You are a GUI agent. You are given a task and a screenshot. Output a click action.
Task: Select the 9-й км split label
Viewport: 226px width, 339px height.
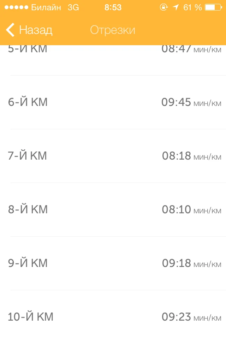(x=28, y=263)
